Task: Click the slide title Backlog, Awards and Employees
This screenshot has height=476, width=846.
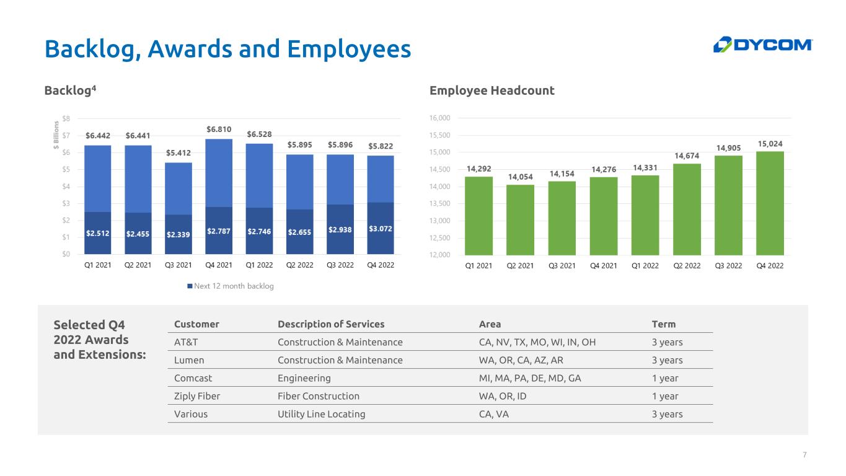Action: (x=227, y=49)
